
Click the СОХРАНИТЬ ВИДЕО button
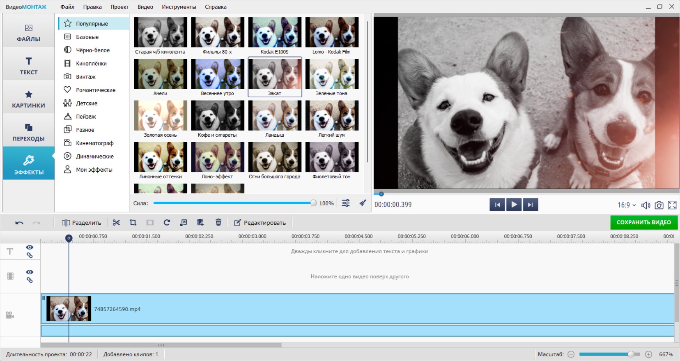pyautogui.click(x=644, y=223)
